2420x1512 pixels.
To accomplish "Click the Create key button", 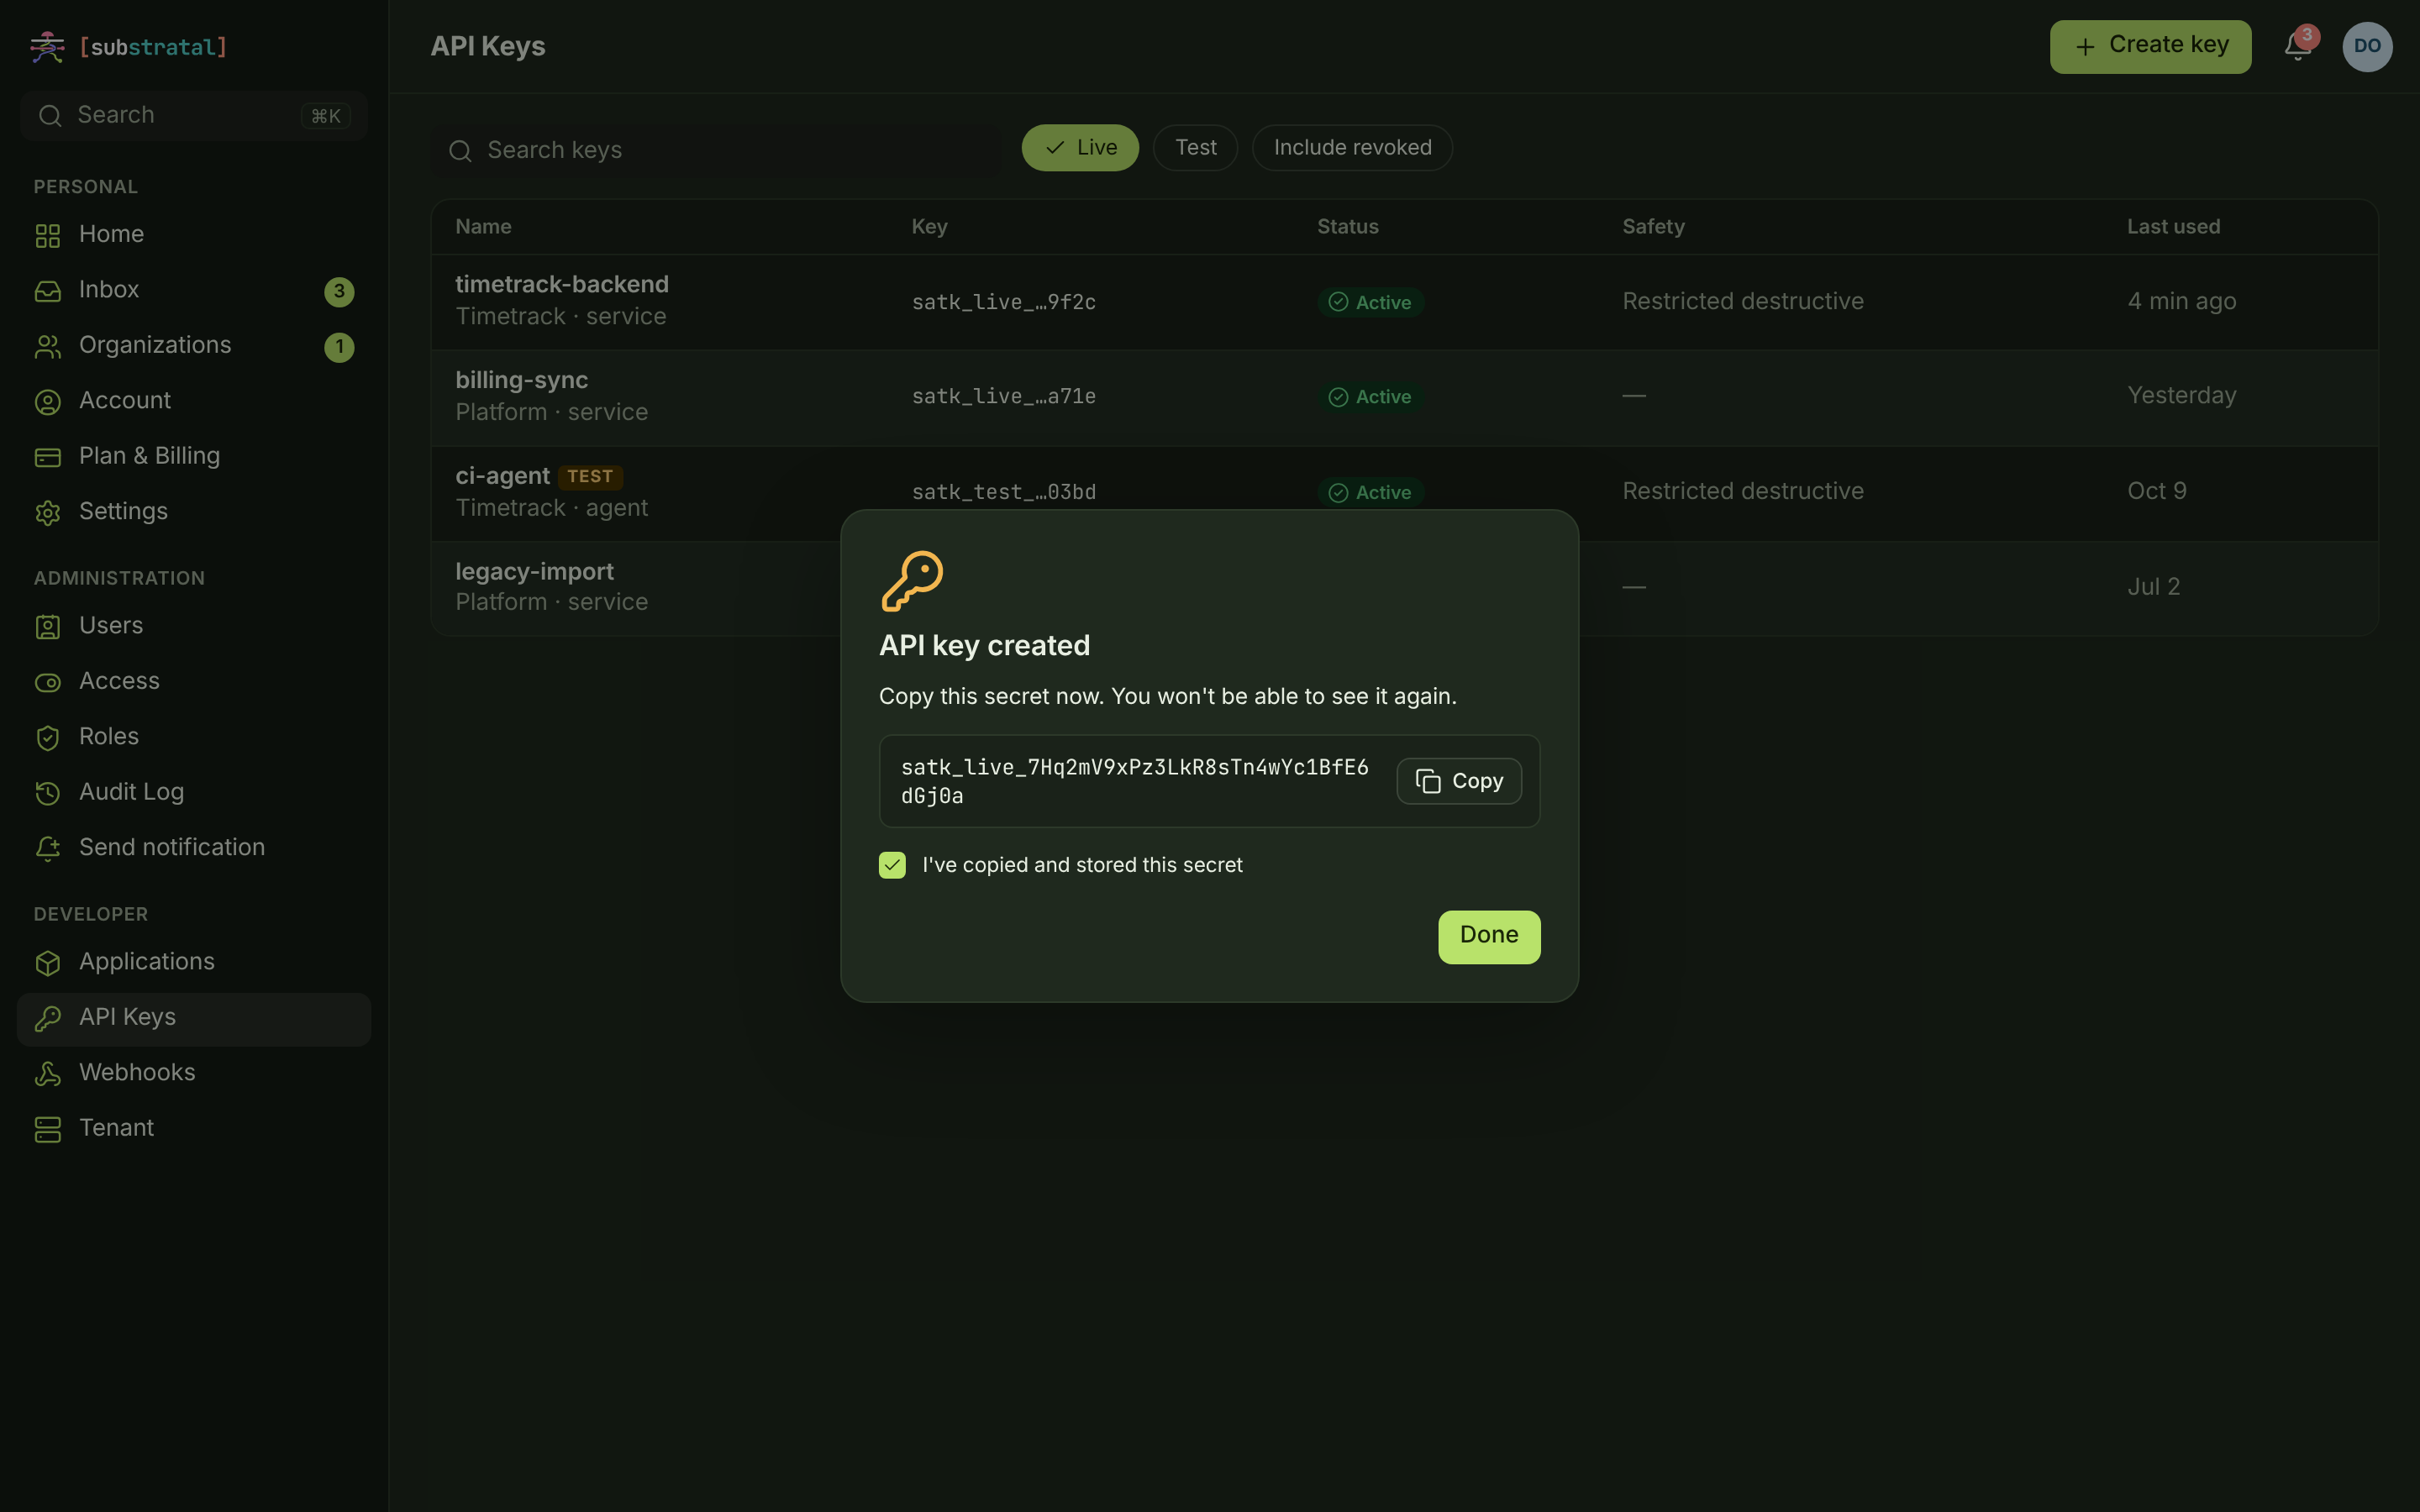I will (x=2150, y=46).
